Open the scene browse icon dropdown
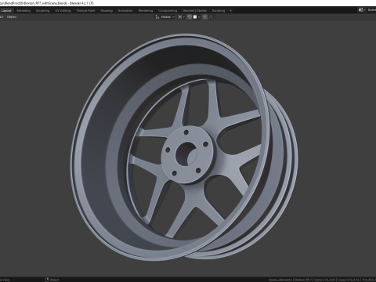This screenshot has width=376, height=282. pos(361,10)
